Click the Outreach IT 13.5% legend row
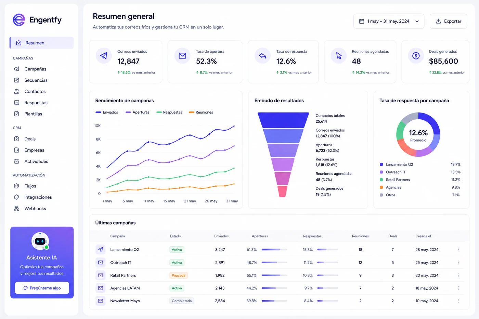The height and width of the screenshot is (319, 479). 420,172
